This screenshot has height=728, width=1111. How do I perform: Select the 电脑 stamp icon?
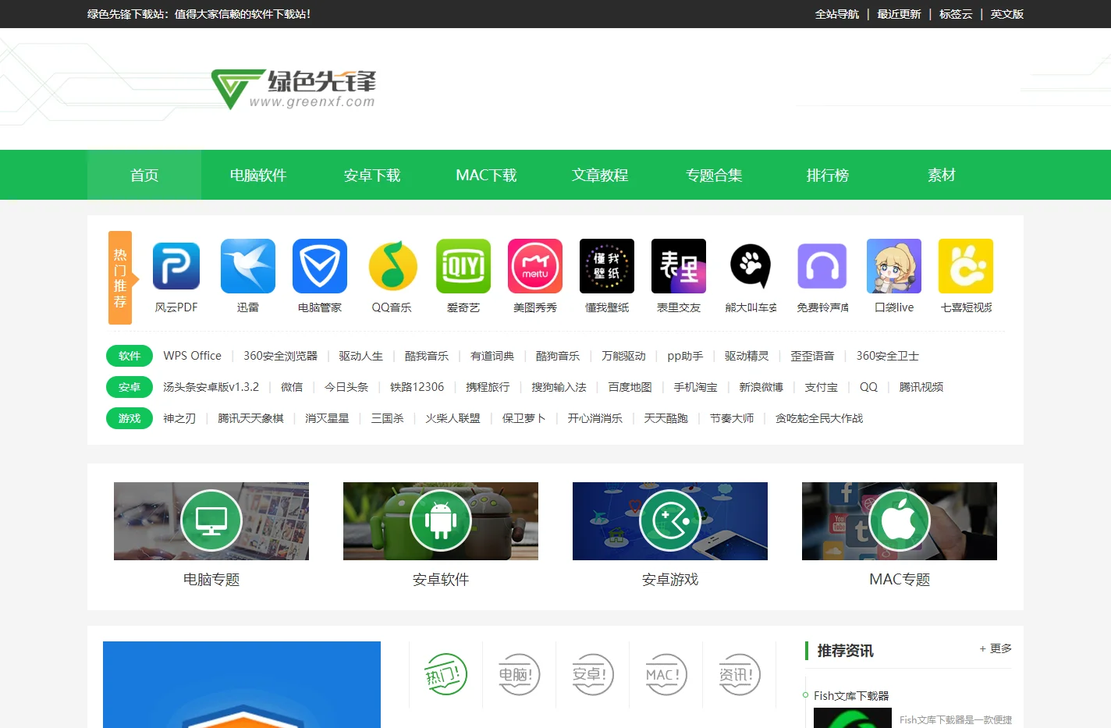(x=519, y=674)
